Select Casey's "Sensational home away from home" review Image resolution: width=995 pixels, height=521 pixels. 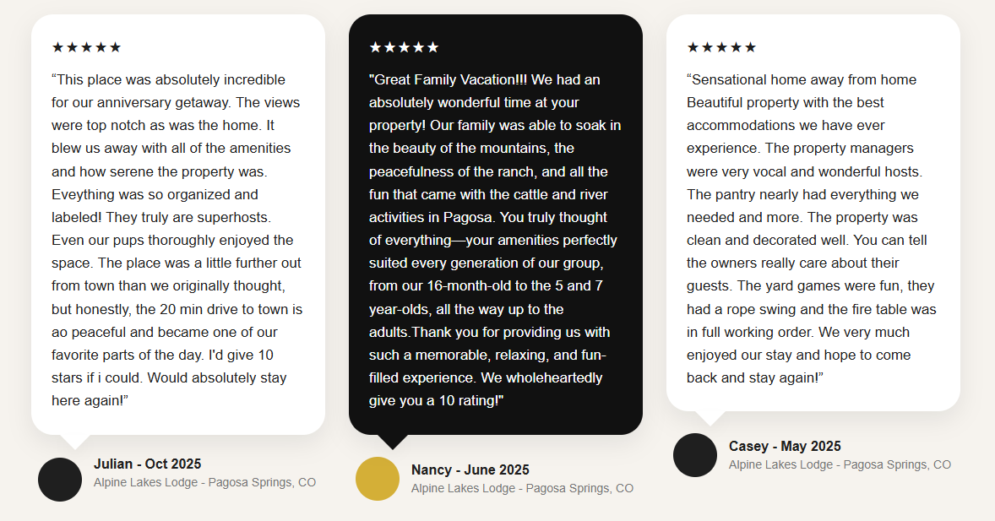812,228
